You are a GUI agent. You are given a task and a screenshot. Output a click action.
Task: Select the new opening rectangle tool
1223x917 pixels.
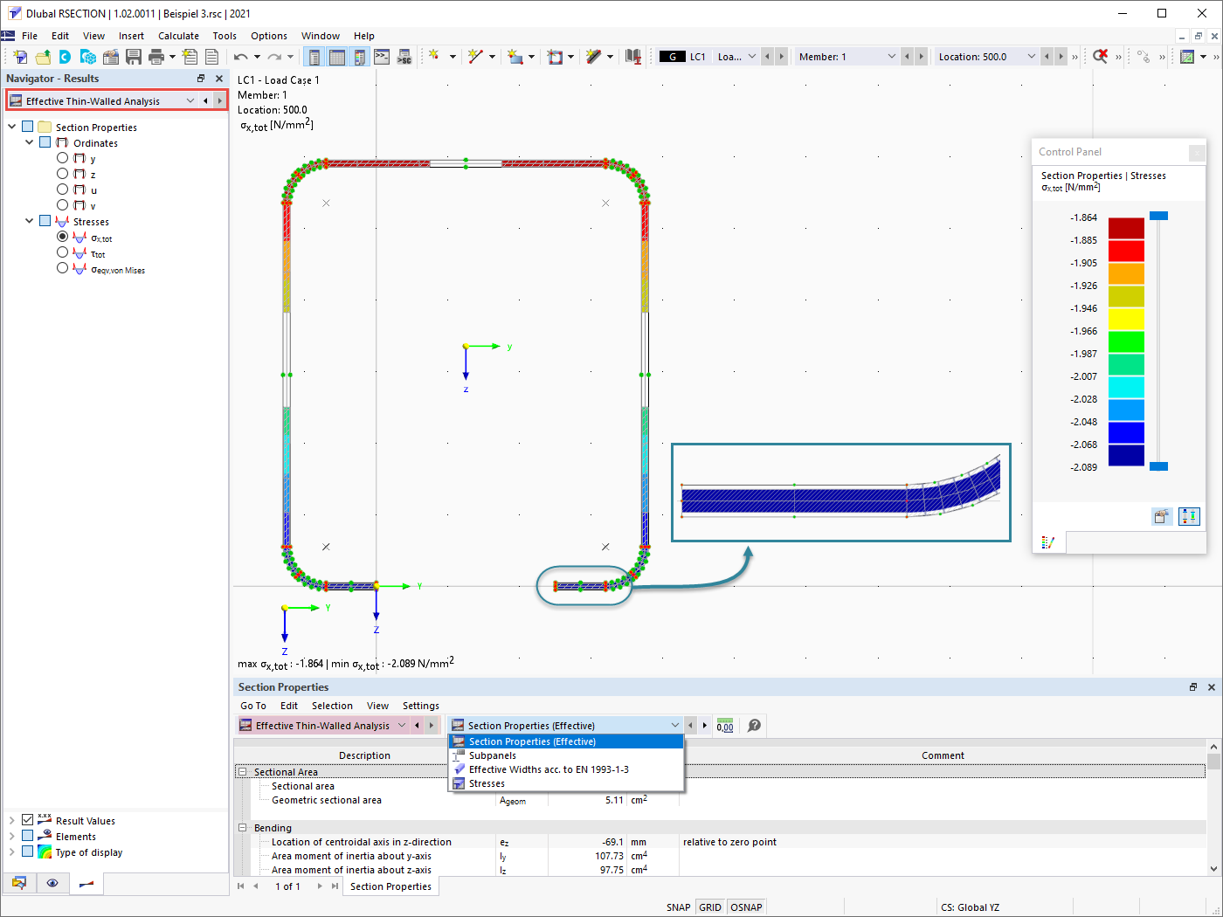point(556,57)
